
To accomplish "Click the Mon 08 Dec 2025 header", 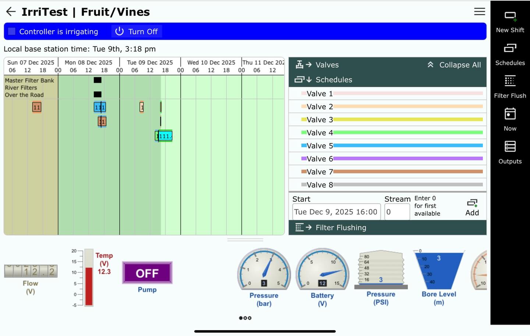I will coord(88,63).
